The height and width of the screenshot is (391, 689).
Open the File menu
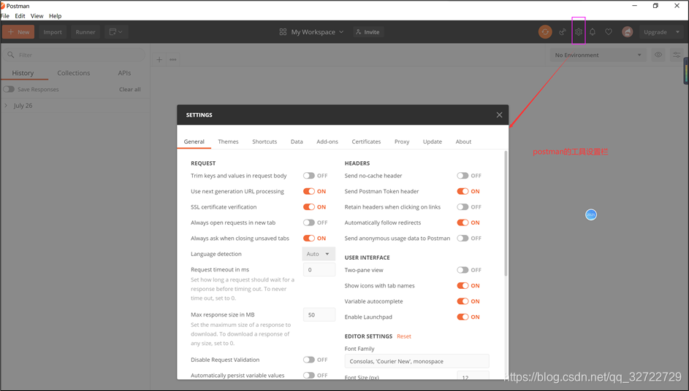coord(5,16)
